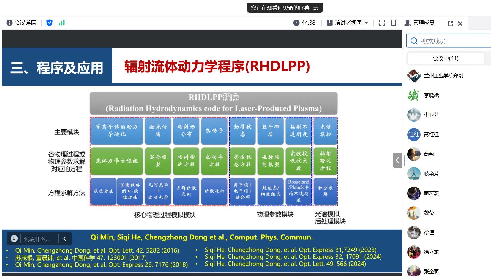Select member 商宏杰 in the list
The width and height of the screenshot is (491, 276).
coord(431,193)
